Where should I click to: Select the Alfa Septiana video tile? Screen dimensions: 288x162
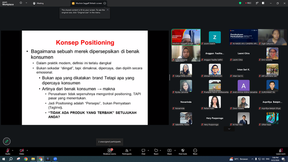[186, 54]
